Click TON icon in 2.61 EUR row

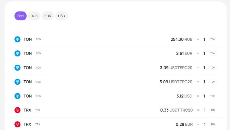pyautogui.click(x=18, y=53)
